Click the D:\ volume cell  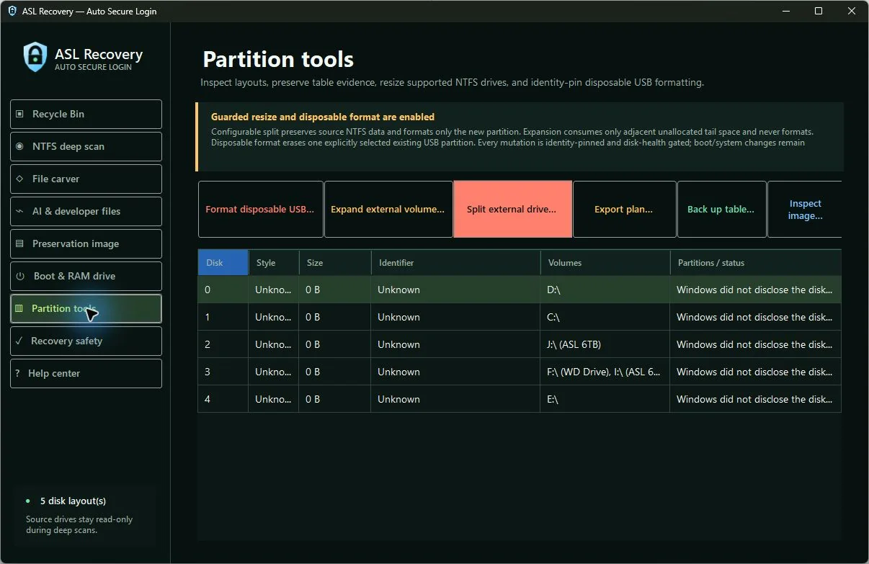point(605,290)
